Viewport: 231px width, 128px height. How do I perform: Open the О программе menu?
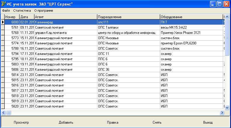[x=44, y=11]
